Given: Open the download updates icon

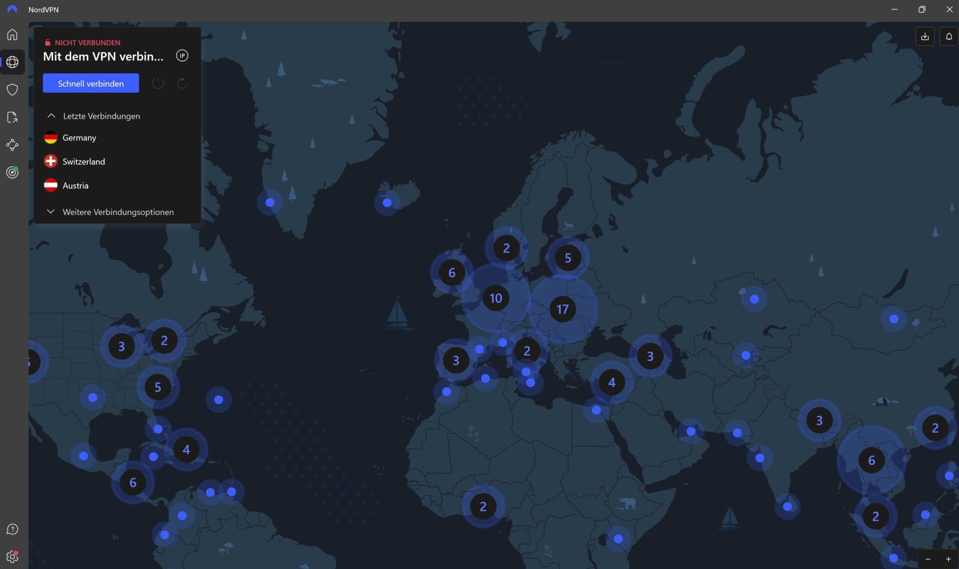Looking at the screenshot, I should tap(925, 36).
